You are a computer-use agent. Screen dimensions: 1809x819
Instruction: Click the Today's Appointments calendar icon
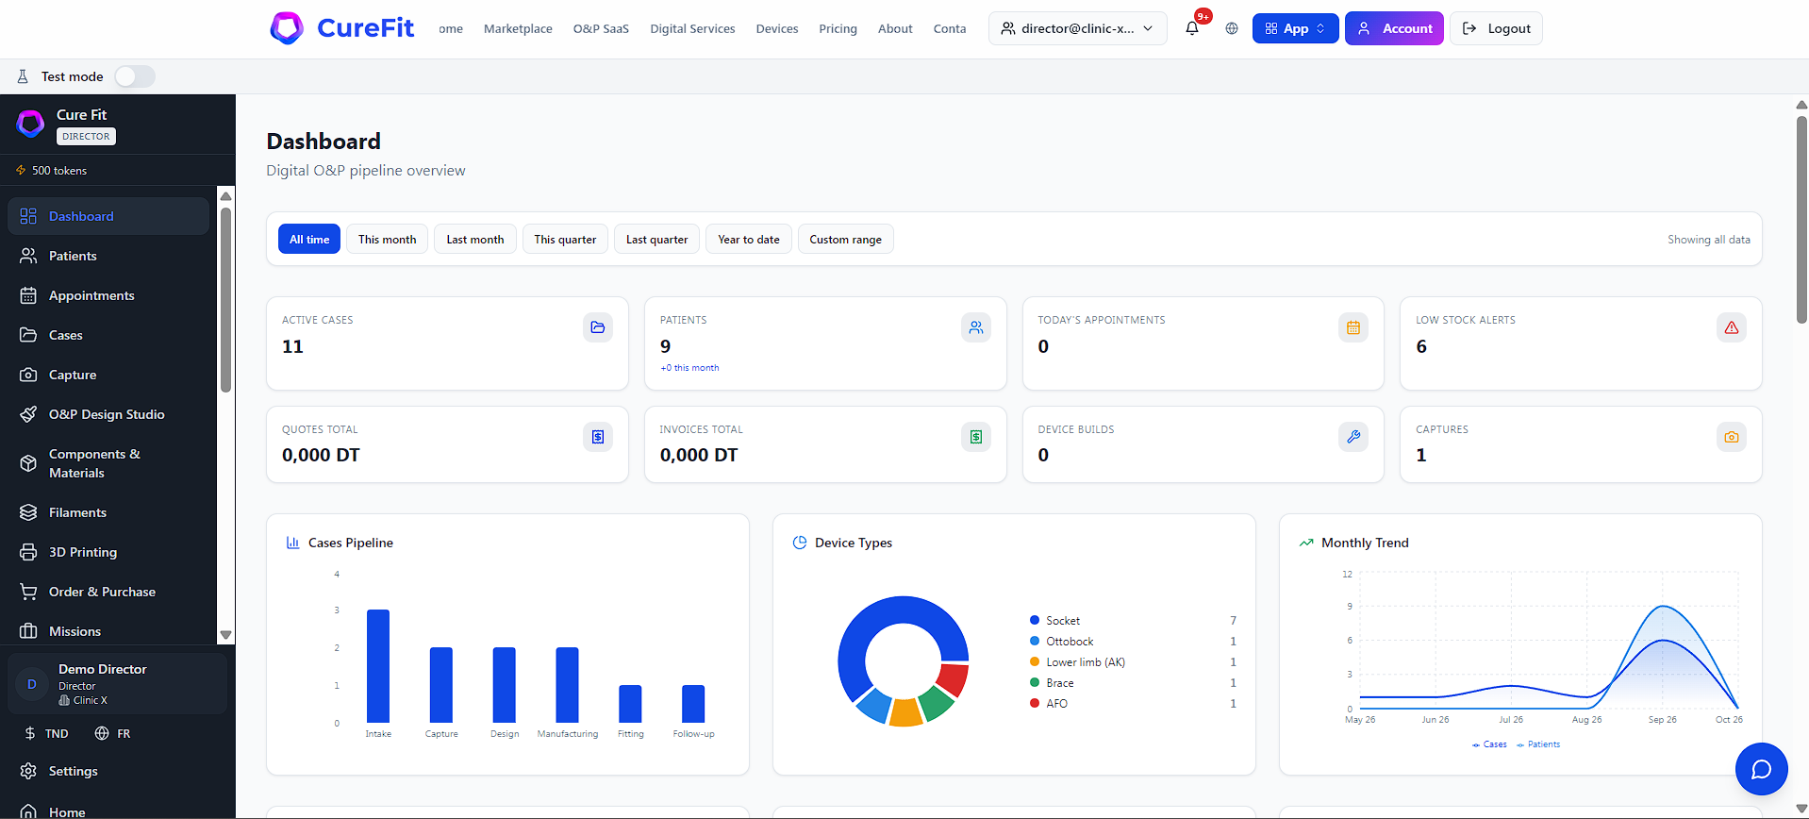coord(1353,327)
